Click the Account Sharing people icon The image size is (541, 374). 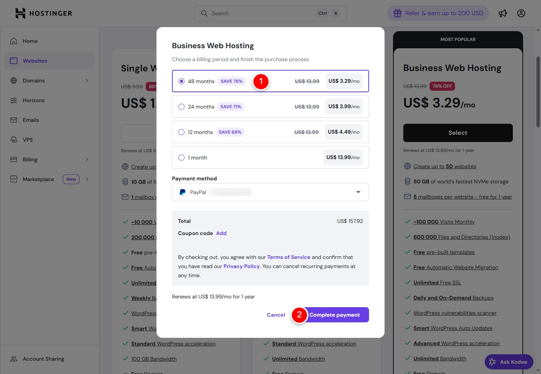[14, 359]
